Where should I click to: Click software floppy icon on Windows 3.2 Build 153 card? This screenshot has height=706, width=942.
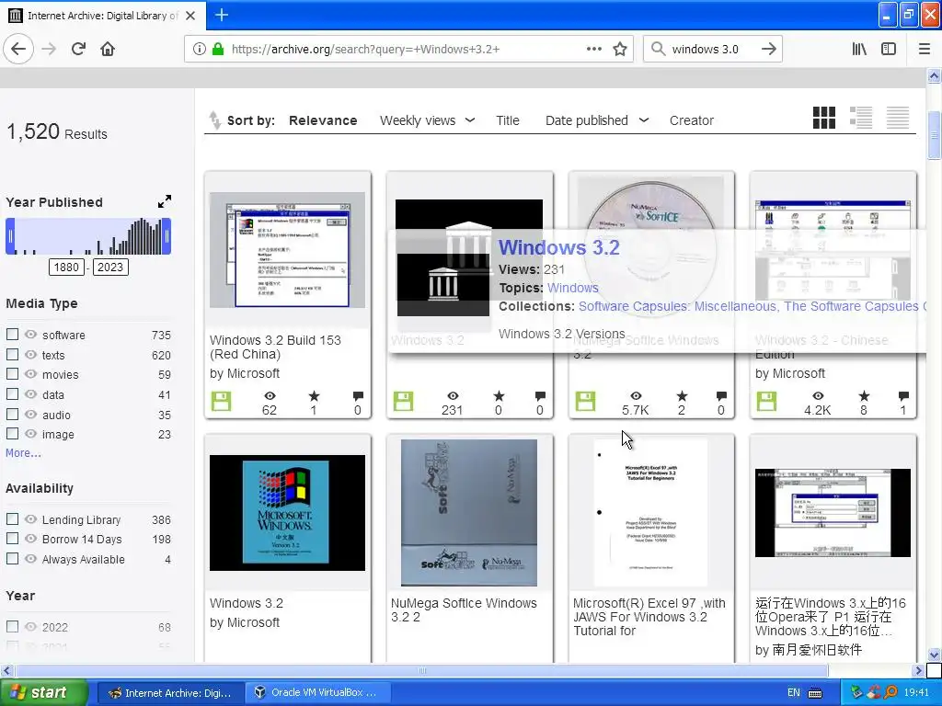[x=221, y=401]
